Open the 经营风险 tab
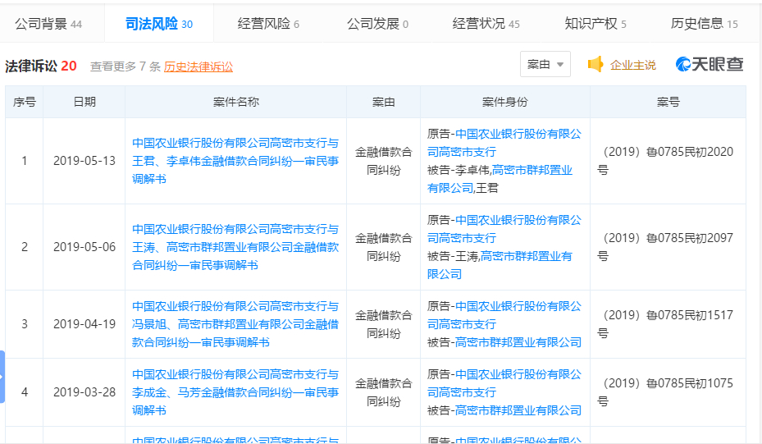762x444 pixels. (x=268, y=23)
